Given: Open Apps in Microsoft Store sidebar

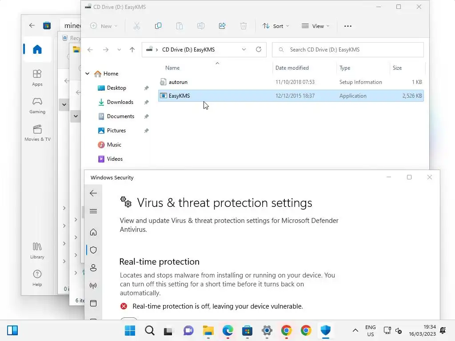Looking at the screenshot, I should point(37,78).
